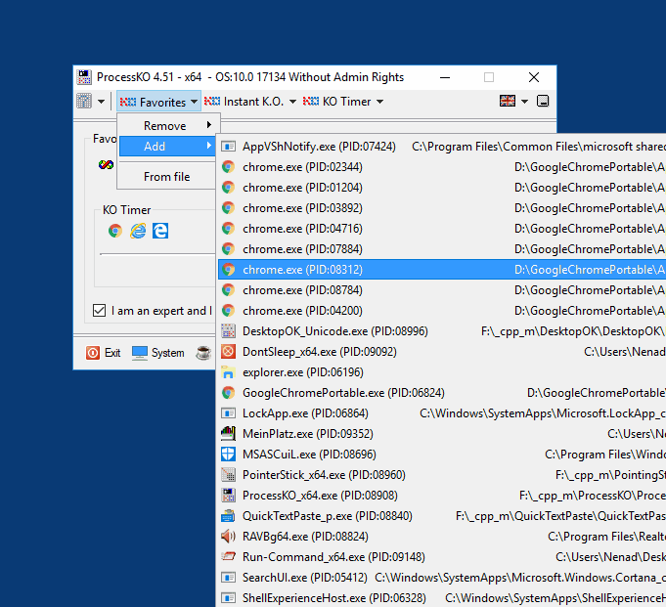Image resolution: width=666 pixels, height=607 pixels.
Task: Click the System button
Action: pos(157,353)
